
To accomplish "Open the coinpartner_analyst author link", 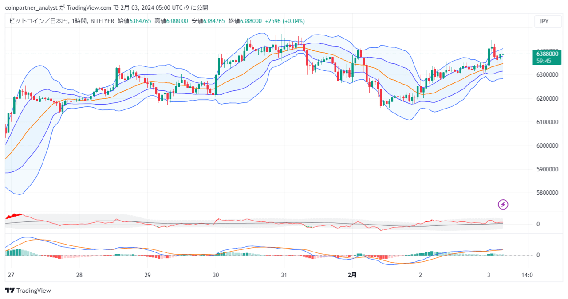I will (29, 8).
